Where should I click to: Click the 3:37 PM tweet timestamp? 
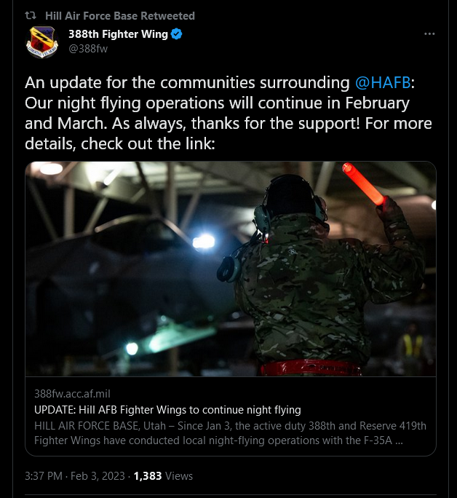point(44,476)
